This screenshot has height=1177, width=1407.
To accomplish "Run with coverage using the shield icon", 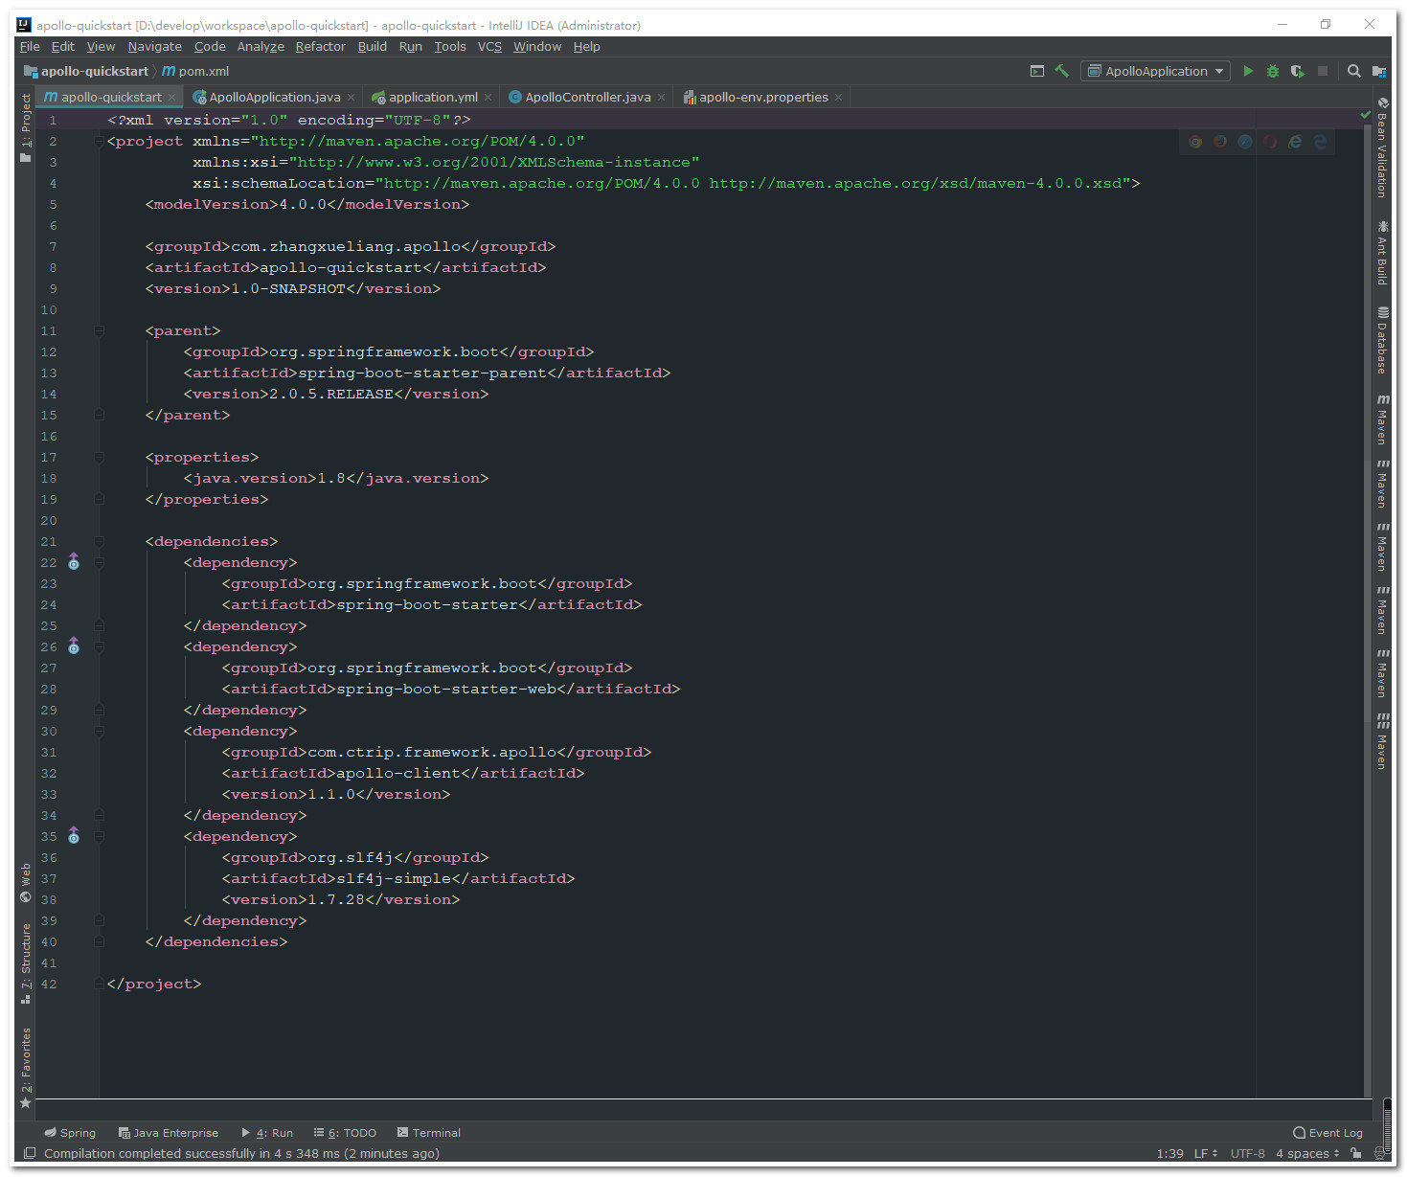I will click(x=1298, y=71).
